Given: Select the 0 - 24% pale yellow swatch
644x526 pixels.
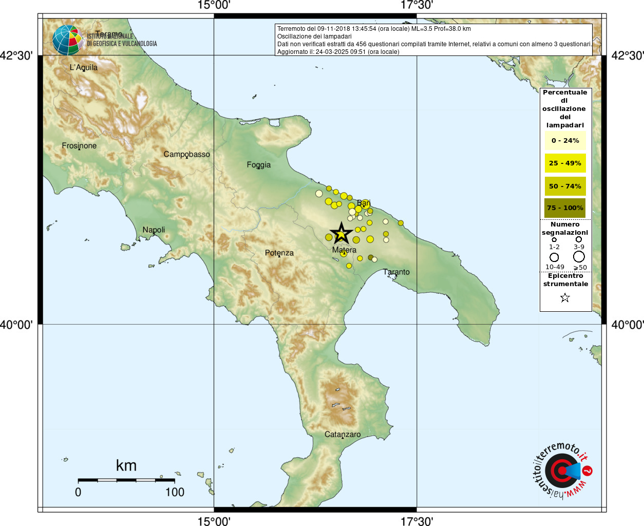Looking at the screenshot, I should [x=565, y=140].
